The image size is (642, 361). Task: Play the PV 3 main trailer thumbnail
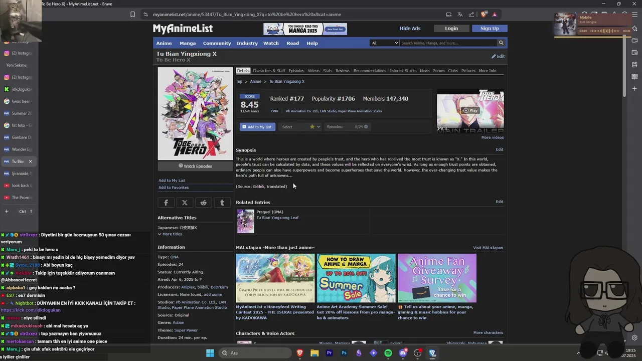tap(470, 110)
